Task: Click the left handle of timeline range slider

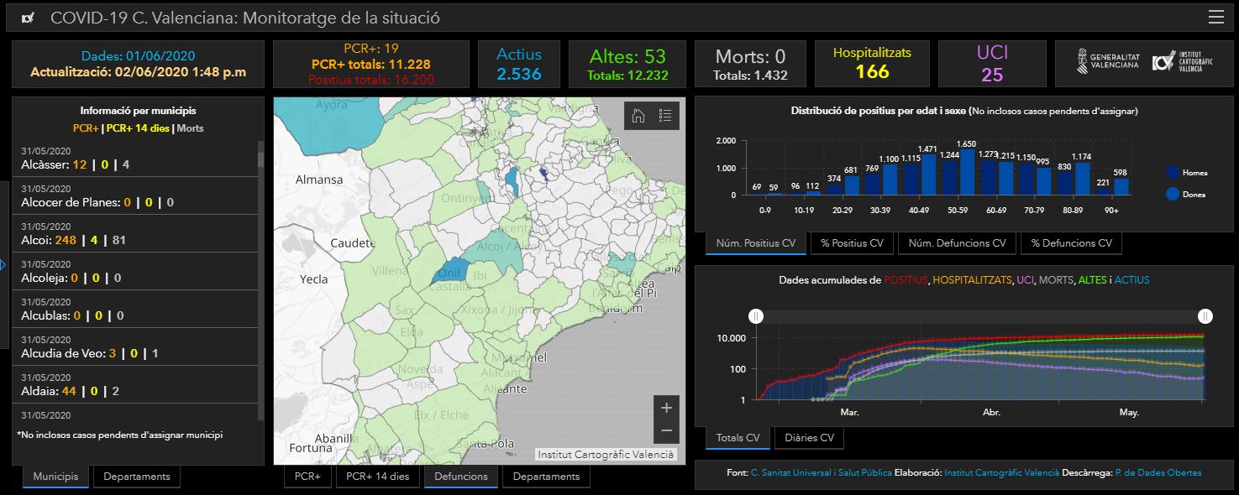Action: [756, 315]
